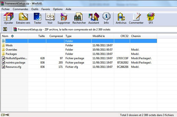This screenshot has height=117, width=177.
Task: Click the archive books icon in address bar
Action: [15, 29]
